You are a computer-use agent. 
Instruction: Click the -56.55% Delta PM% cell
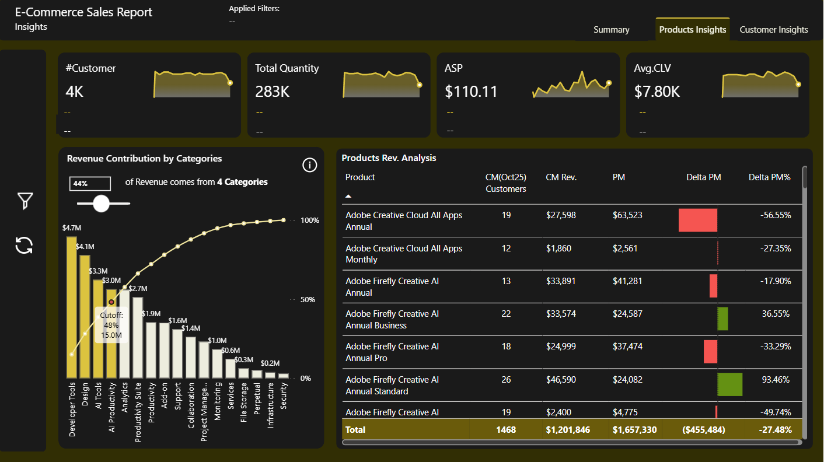(776, 215)
